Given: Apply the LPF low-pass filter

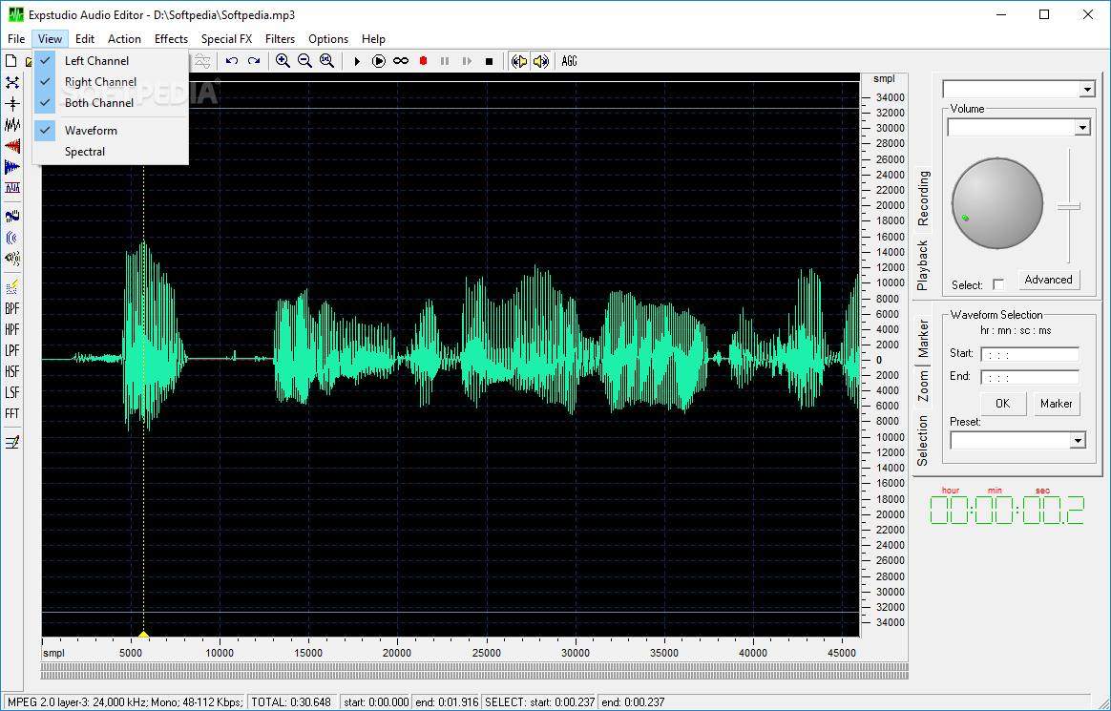Looking at the screenshot, I should 12,350.
